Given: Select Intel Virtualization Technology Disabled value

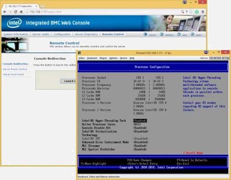Looking at the screenshot, I should point(141,131).
